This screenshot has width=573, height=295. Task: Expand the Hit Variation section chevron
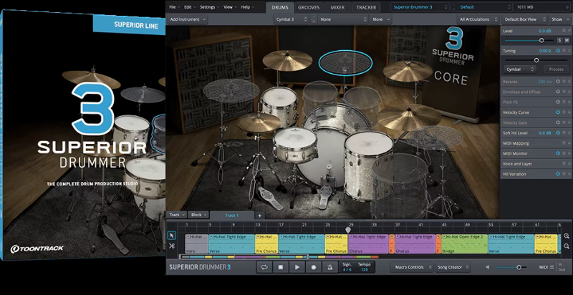point(569,174)
